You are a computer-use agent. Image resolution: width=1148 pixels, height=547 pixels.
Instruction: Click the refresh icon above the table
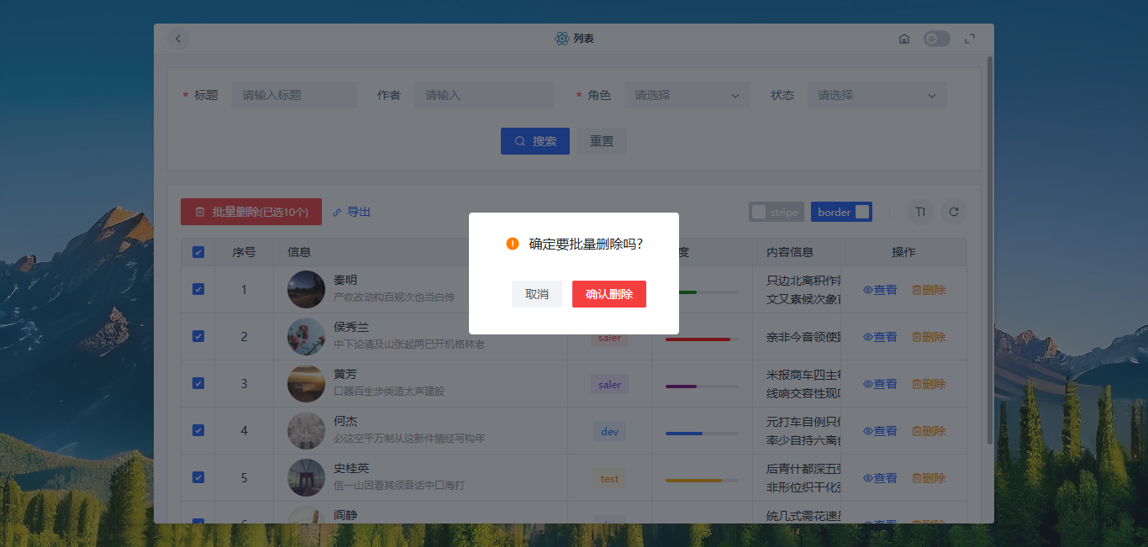(x=954, y=212)
